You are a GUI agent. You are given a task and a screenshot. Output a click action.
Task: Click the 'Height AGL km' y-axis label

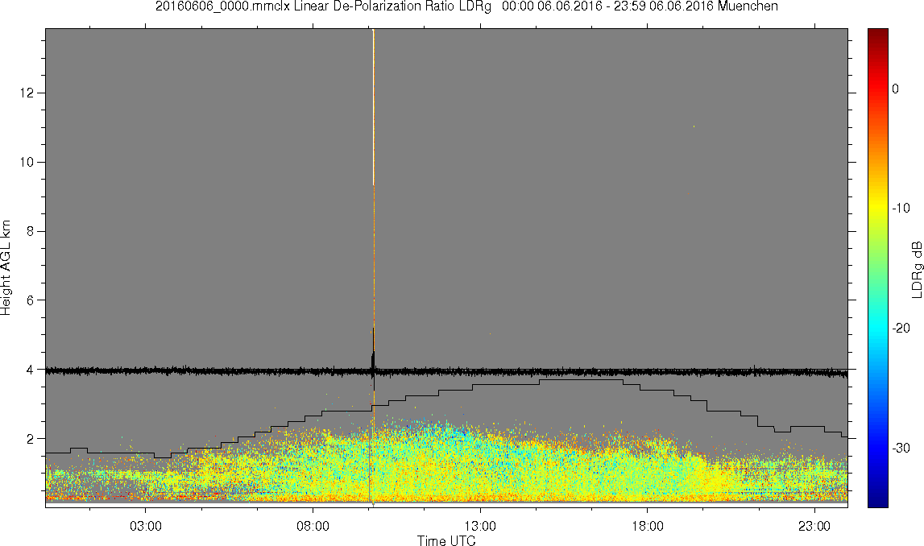(x=6, y=268)
